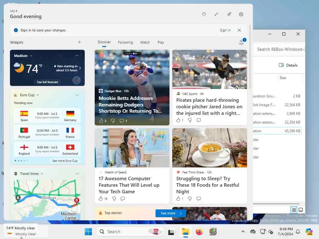Open England vs Switzerland match
The image size is (319, 239).
click(x=47, y=149)
